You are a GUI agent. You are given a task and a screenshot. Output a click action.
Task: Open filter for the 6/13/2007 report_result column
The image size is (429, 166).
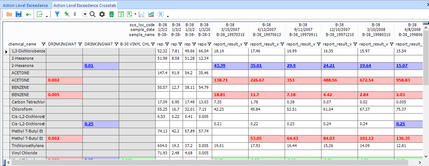tap(282, 44)
